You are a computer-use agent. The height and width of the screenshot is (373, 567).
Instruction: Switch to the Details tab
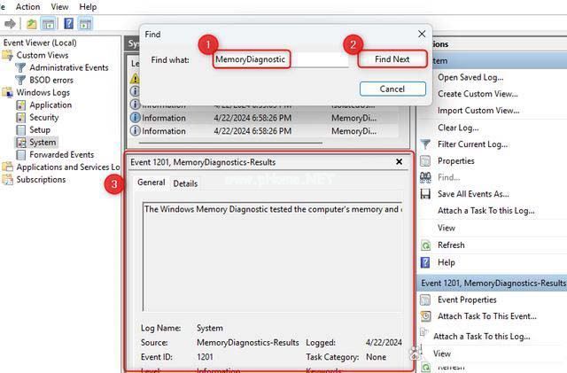point(185,183)
